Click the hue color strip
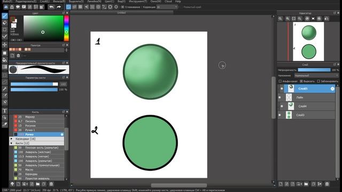This screenshot has width=342, height=192. click(66, 28)
